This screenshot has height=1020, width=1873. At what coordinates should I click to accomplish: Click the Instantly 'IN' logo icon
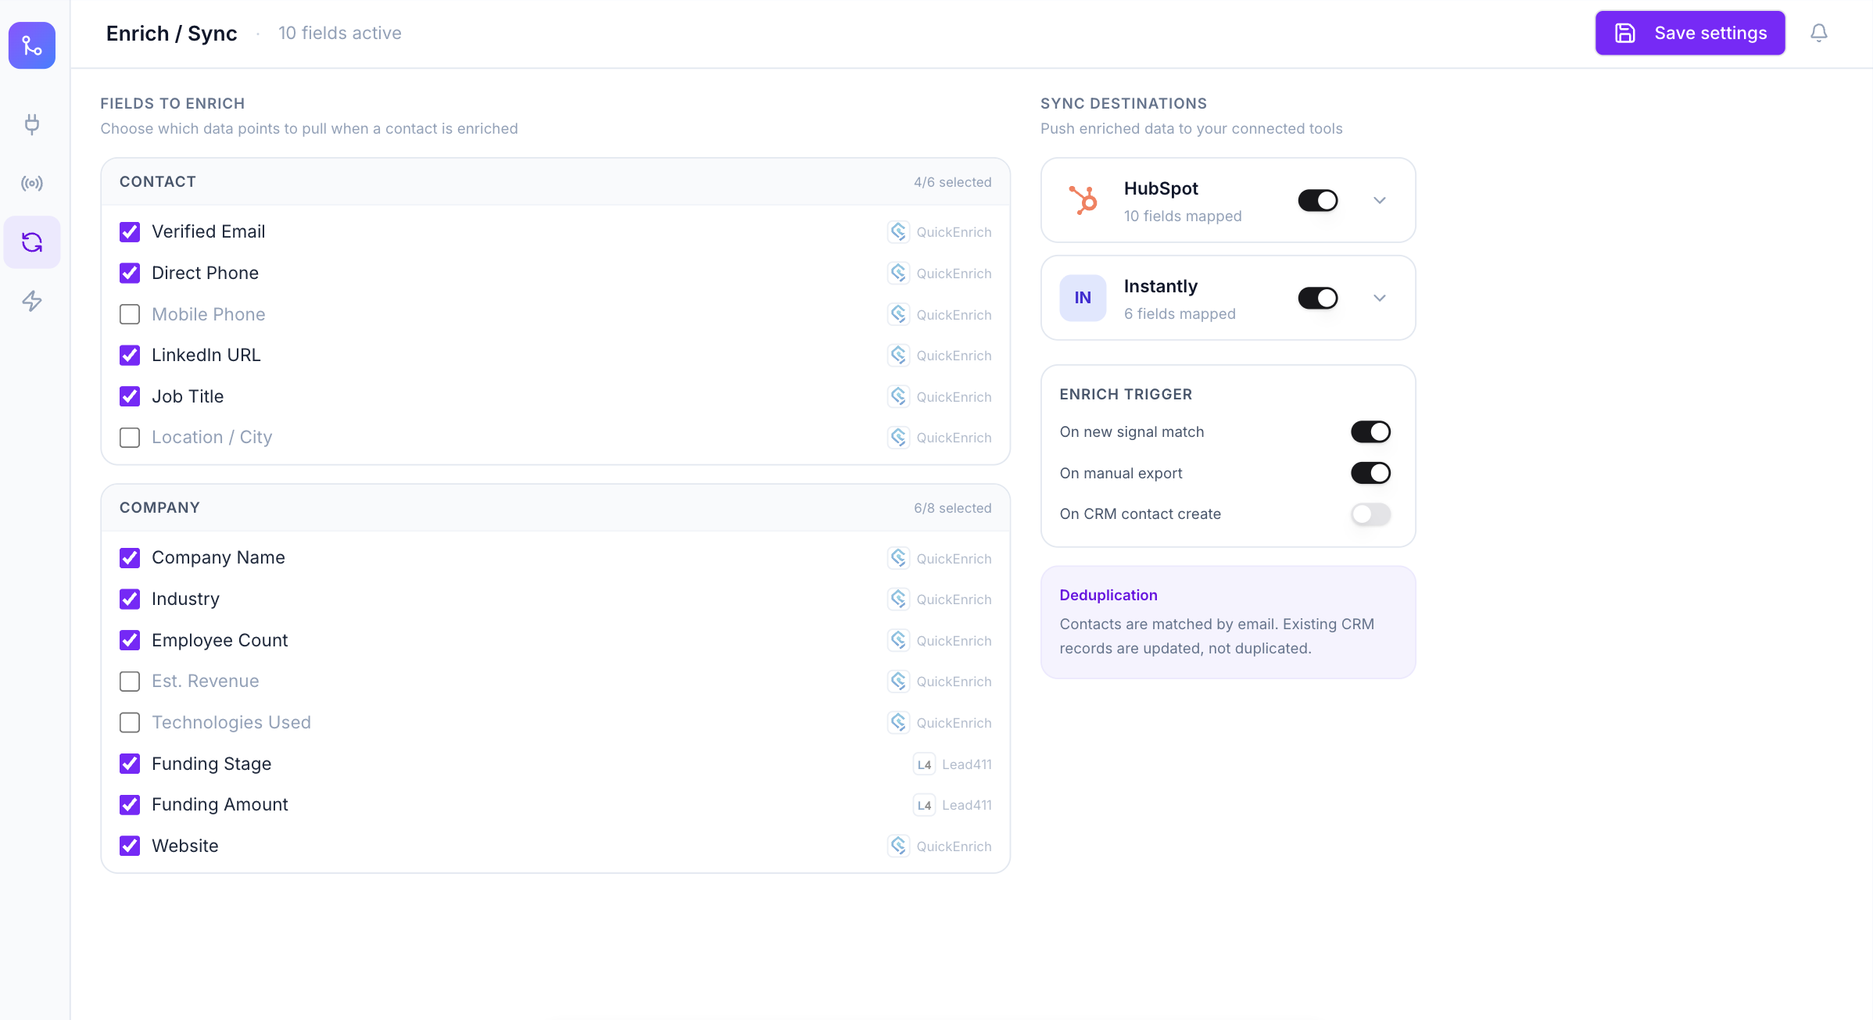click(1083, 298)
